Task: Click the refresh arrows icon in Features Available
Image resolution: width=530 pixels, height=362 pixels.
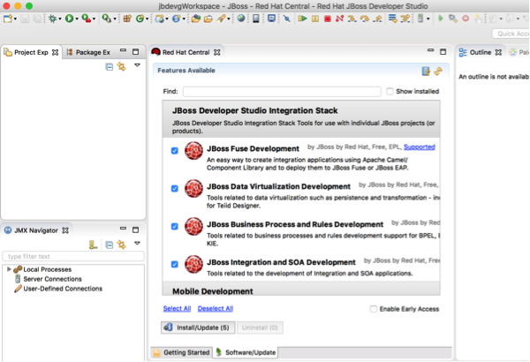Action: [x=438, y=71]
